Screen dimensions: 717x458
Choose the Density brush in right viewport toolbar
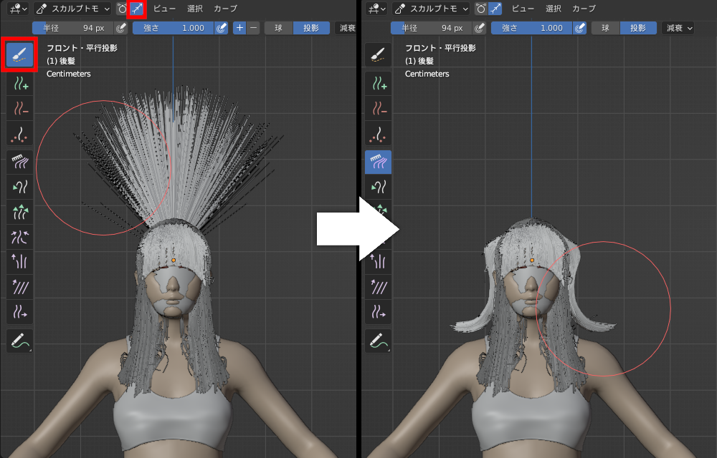(x=378, y=134)
